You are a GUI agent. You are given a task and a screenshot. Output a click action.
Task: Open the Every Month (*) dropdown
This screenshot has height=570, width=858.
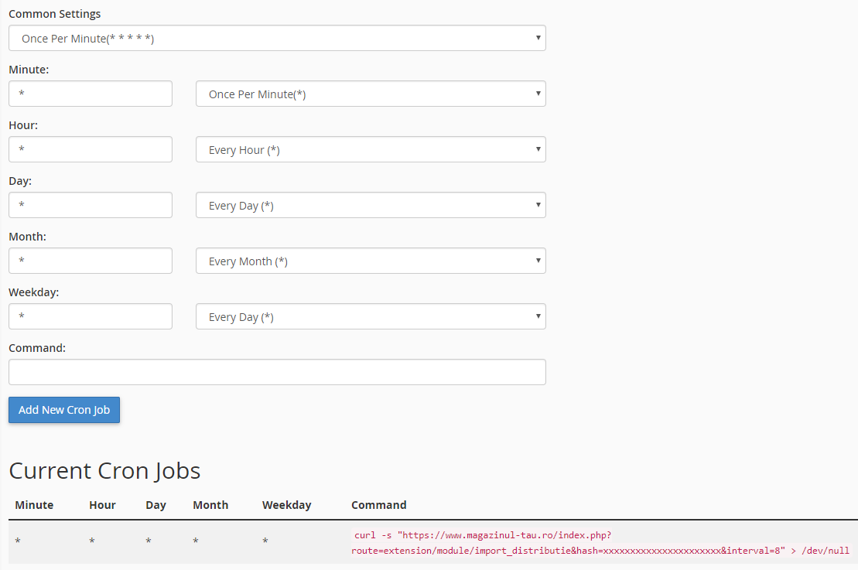pos(371,261)
